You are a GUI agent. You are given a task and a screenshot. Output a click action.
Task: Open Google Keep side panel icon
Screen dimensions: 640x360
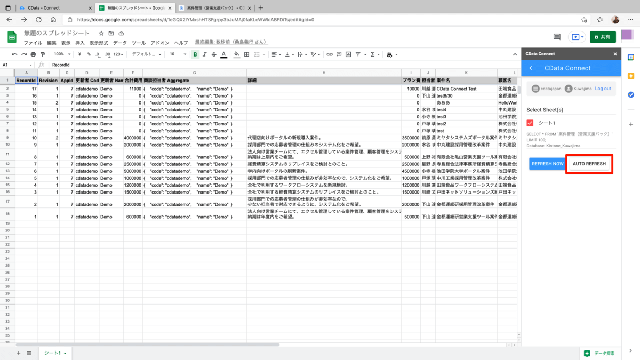coord(631,76)
